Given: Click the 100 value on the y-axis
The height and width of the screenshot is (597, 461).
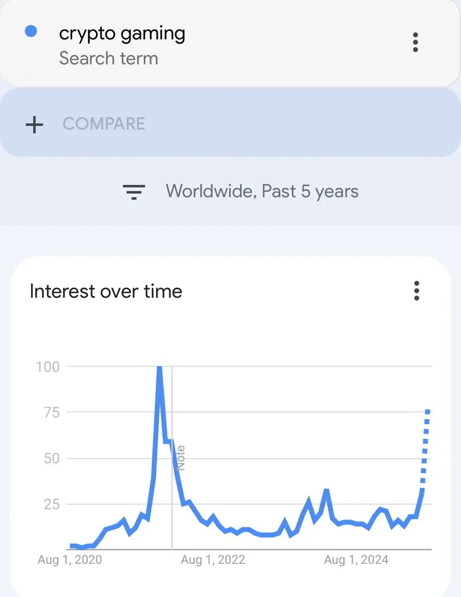Looking at the screenshot, I should [48, 367].
